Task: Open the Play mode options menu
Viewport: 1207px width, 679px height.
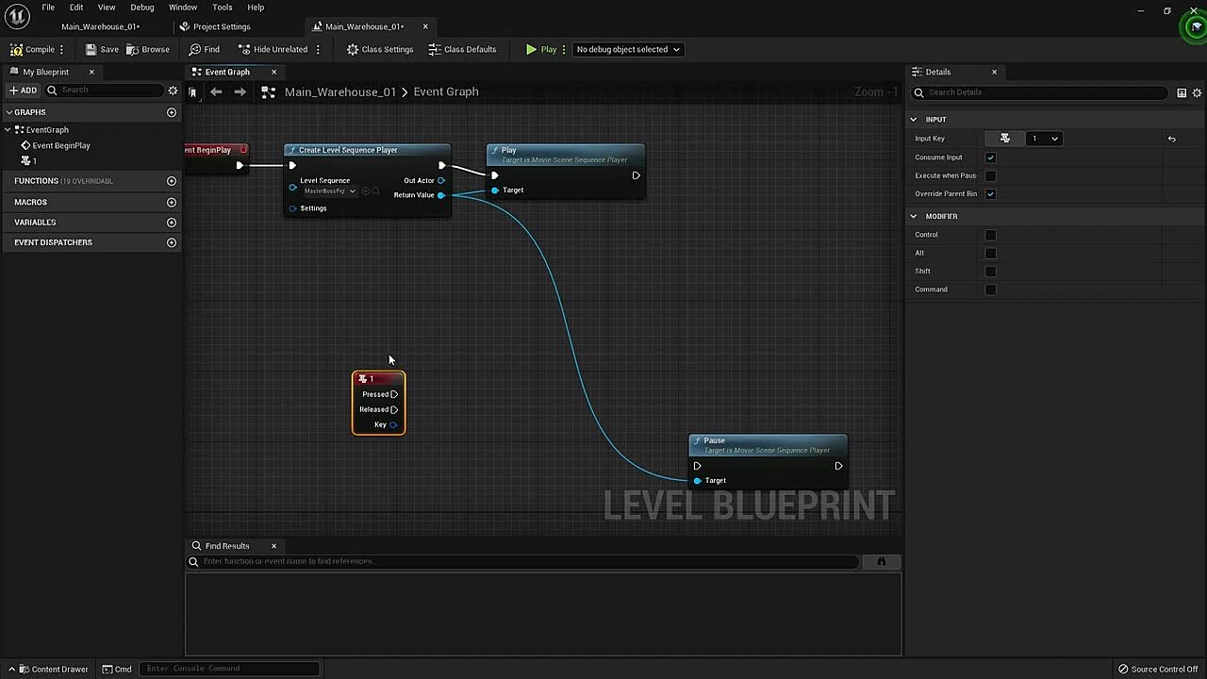Action: [x=564, y=49]
